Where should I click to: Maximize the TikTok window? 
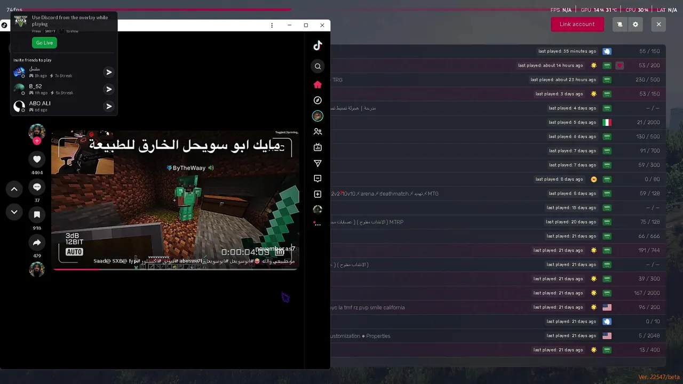point(306,25)
